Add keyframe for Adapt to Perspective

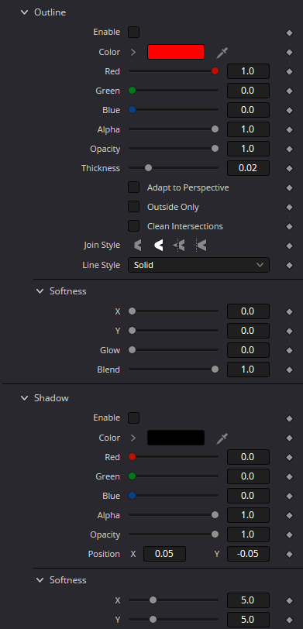(x=289, y=187)
